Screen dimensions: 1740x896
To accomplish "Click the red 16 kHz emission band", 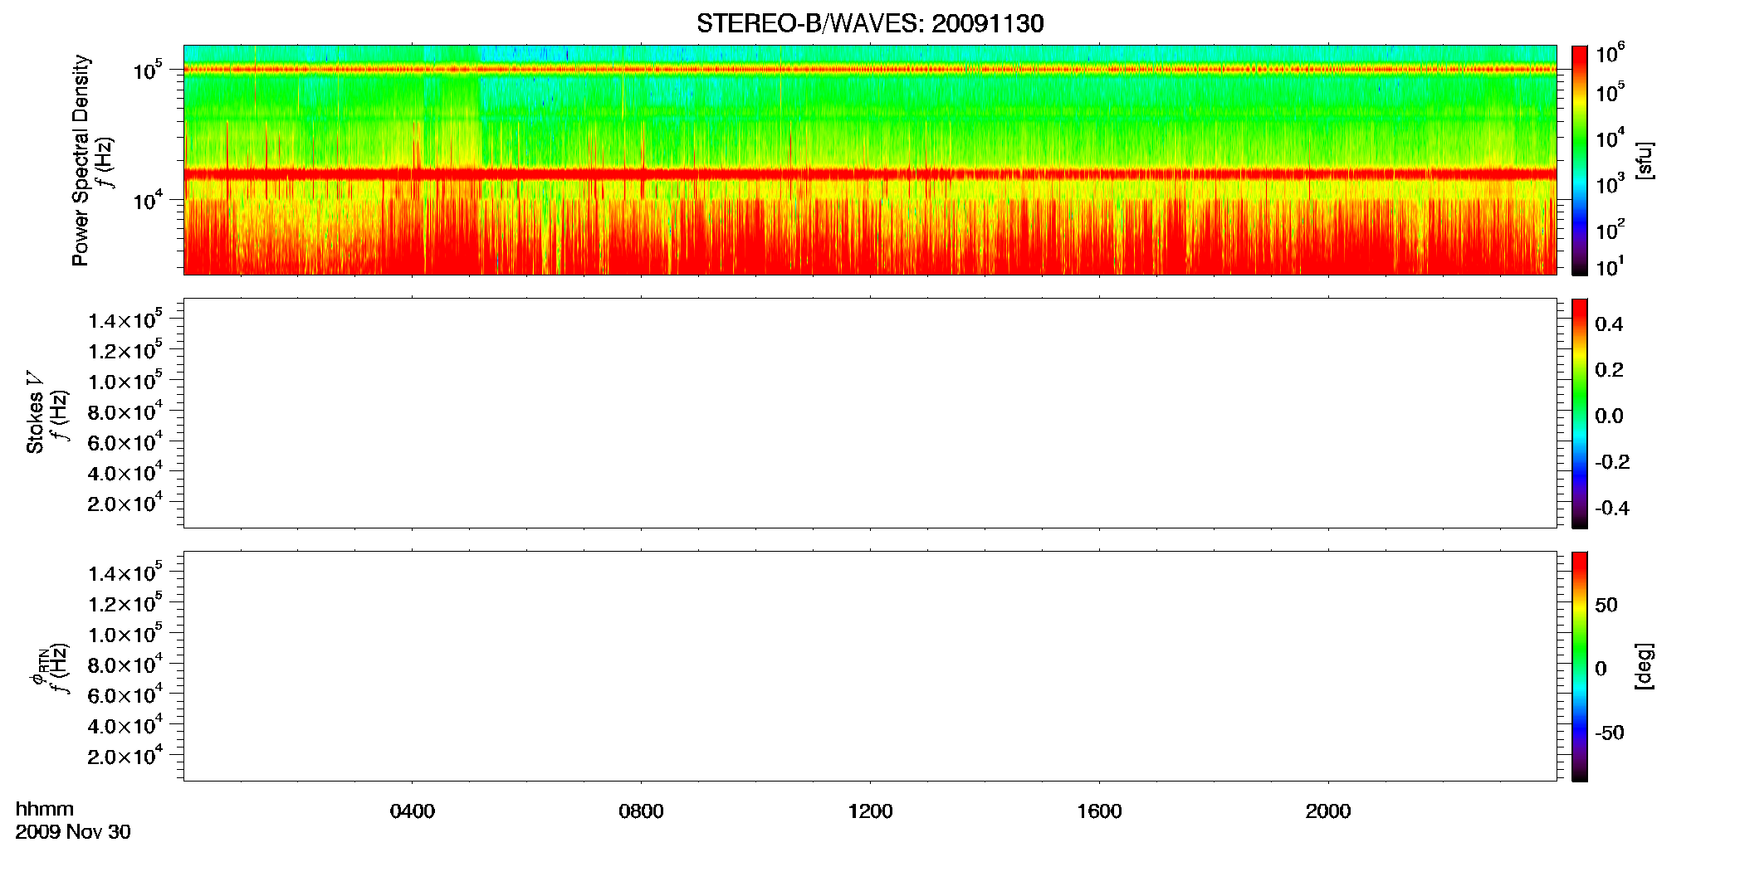I will click(x=870, y=174).
